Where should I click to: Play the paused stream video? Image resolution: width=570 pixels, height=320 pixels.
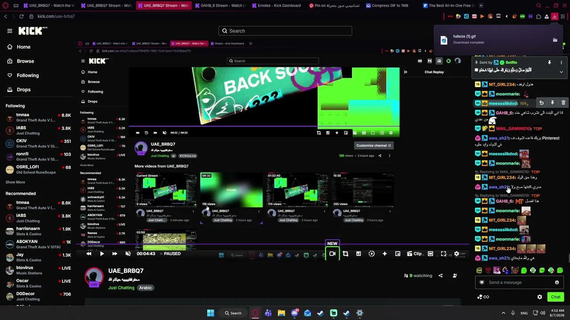(x=102, y=254)
